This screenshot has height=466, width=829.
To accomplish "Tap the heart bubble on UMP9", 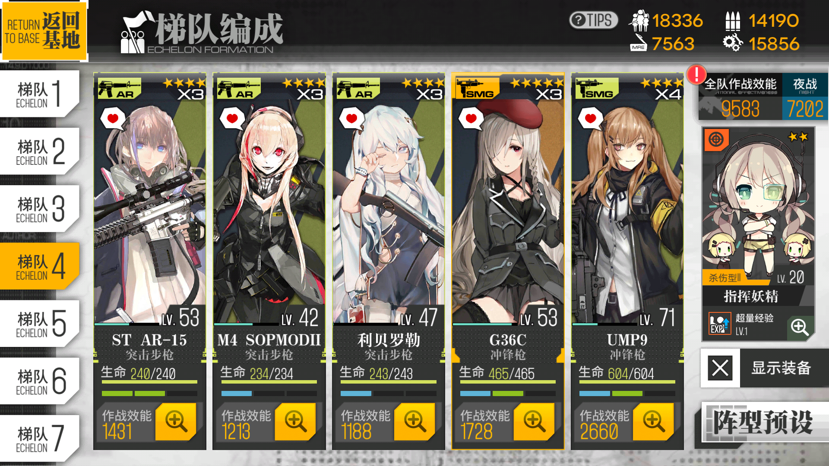I will 590,118.
